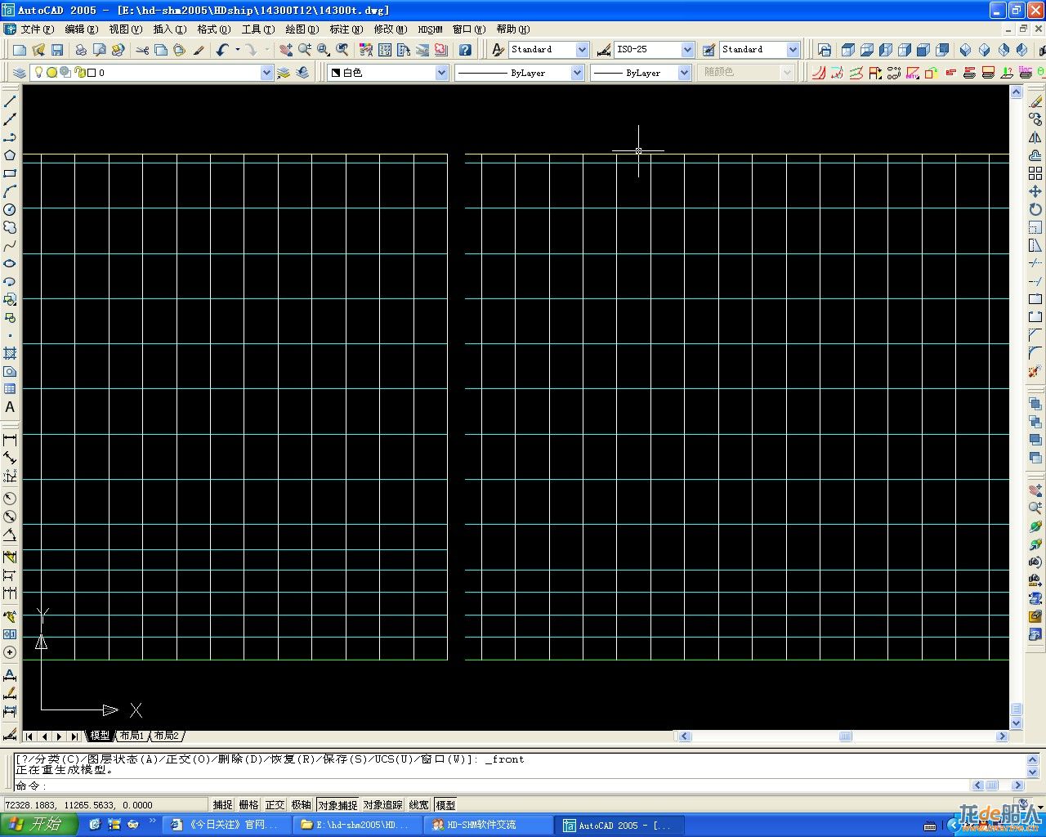This screenshot has height=837, width=1046.
Task: Select the Ellipse tool in Draw toolbar
Action: (10, 263)
